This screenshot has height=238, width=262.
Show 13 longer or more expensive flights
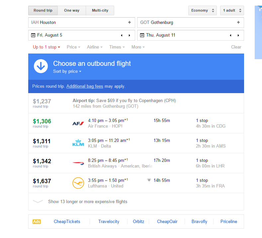[88, 201]
